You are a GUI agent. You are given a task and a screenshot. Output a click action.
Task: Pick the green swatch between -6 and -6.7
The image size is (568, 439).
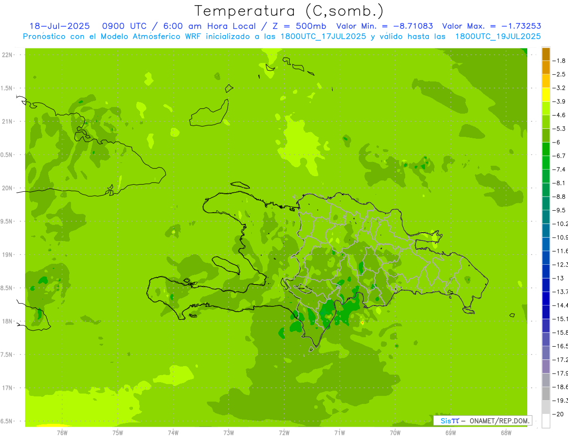pos(546,149)
